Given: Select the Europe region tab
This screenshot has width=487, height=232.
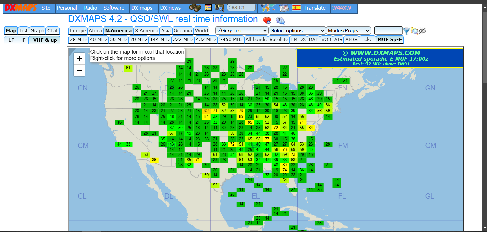Looking at the screenshot, I should click(78, 30).
